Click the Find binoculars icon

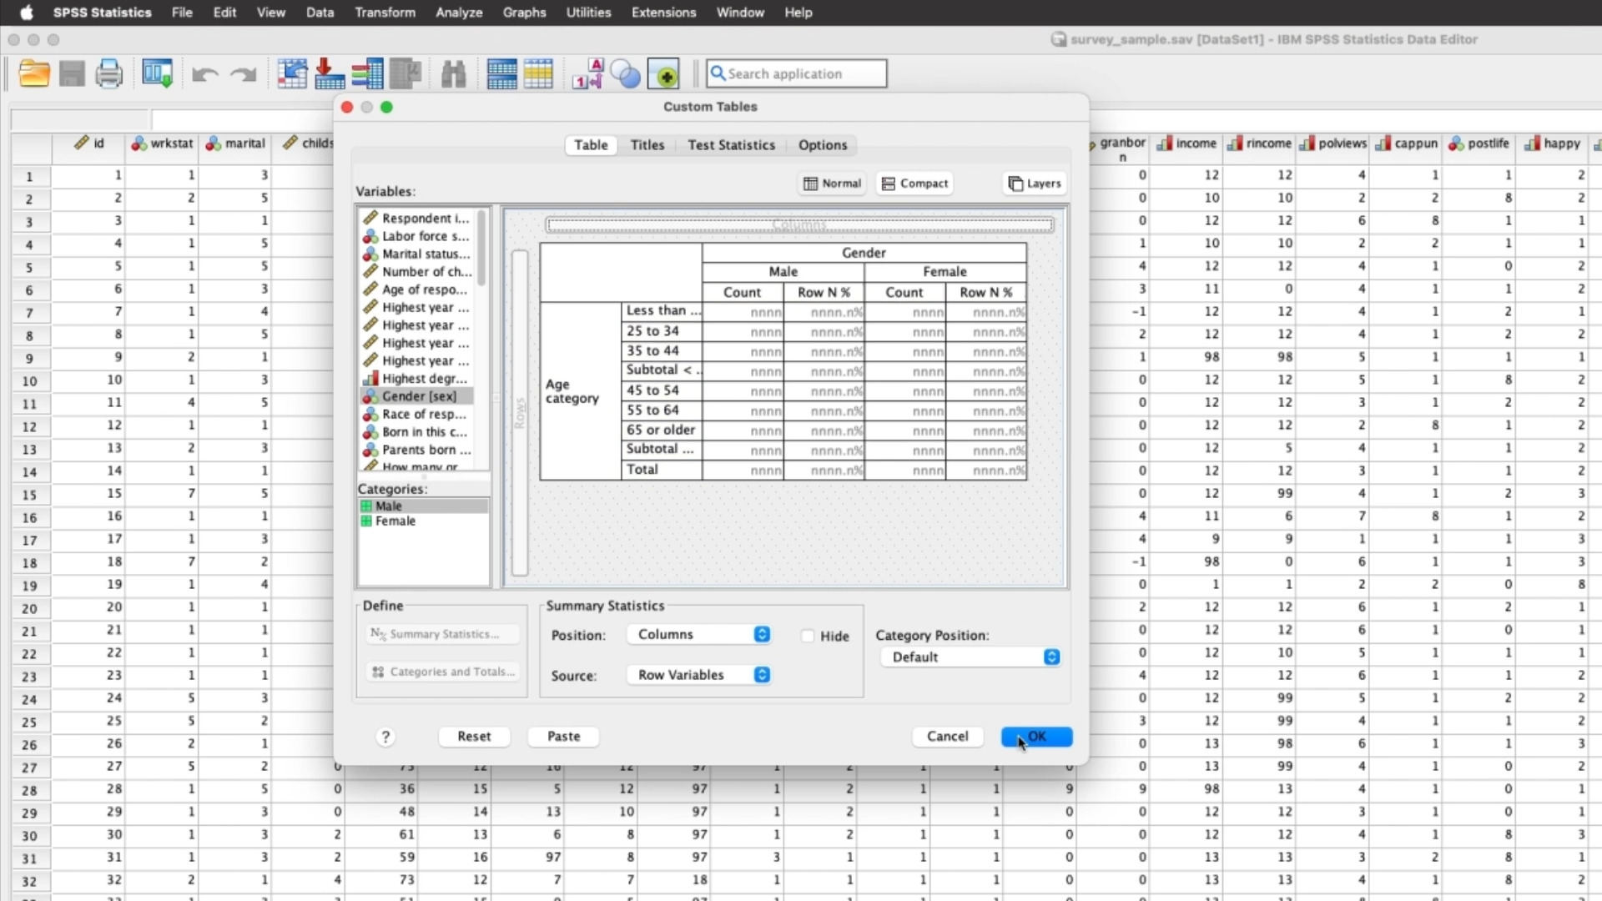coord(453,73)
